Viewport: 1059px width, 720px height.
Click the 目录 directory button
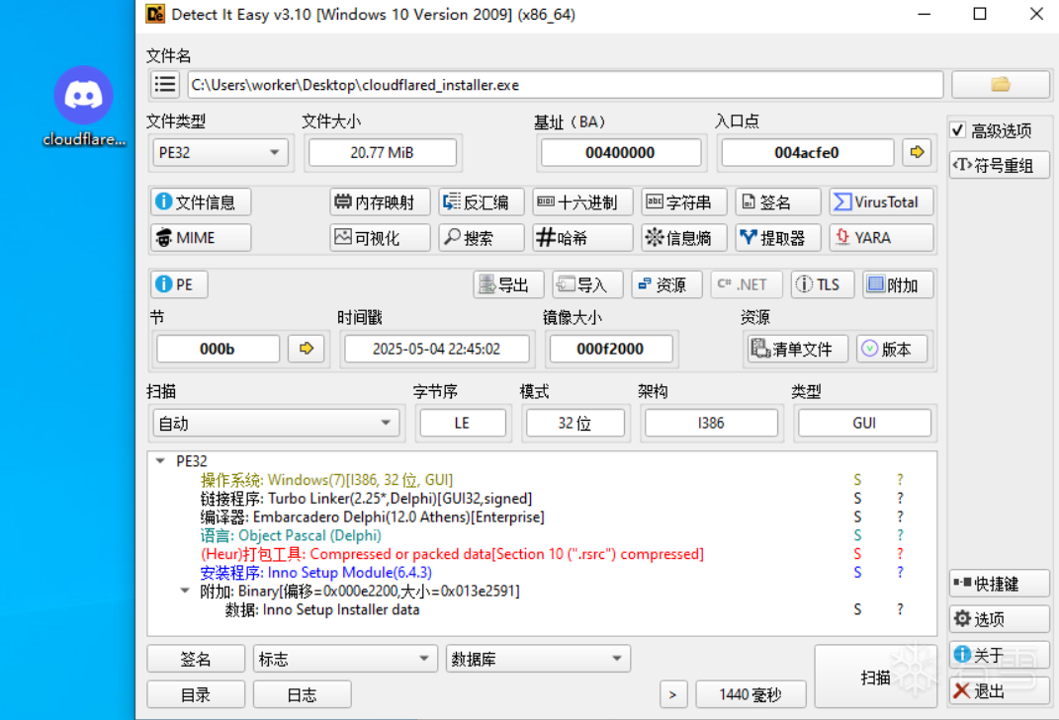pyautogui.click(x=196, y=694)
